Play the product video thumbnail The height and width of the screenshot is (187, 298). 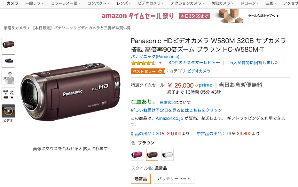pyautogui.click(x=8, y=111)
